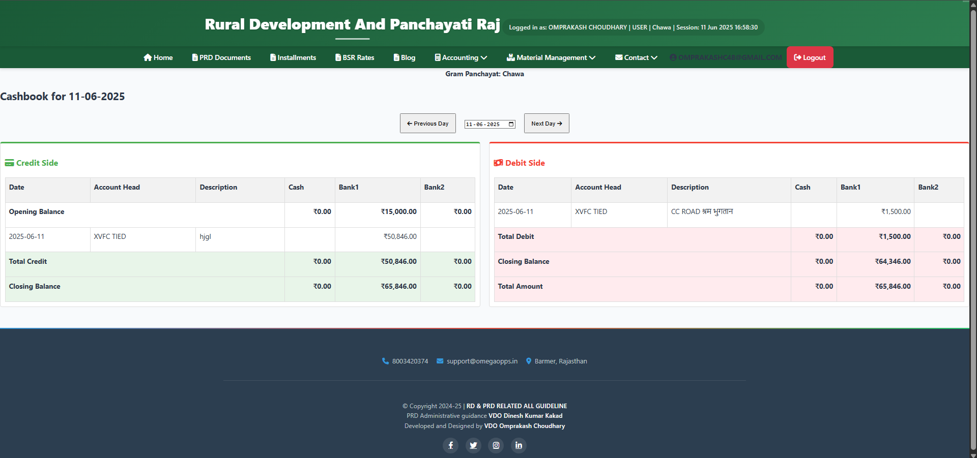This screenshot has width=977, height=458.
Task: Open the Contact menu
Action: point(636,57)
